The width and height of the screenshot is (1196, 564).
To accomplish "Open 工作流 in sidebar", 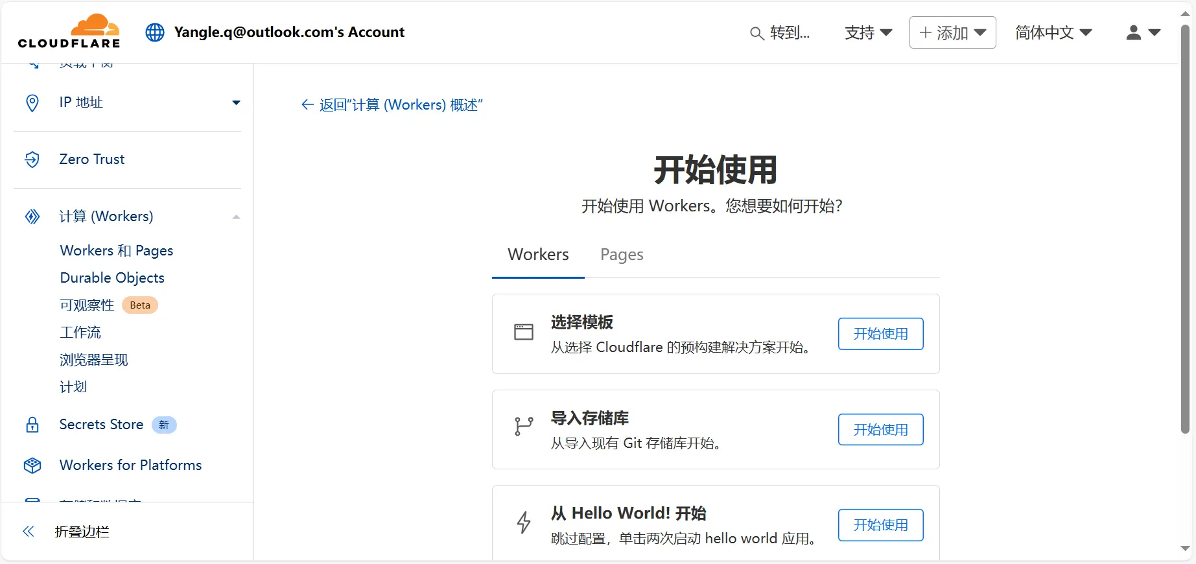I will (80, 333).
